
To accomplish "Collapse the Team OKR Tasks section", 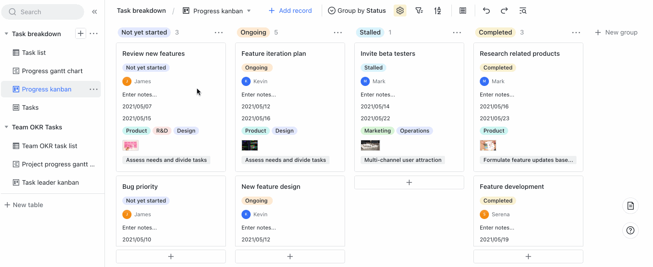I will (6, 127).
